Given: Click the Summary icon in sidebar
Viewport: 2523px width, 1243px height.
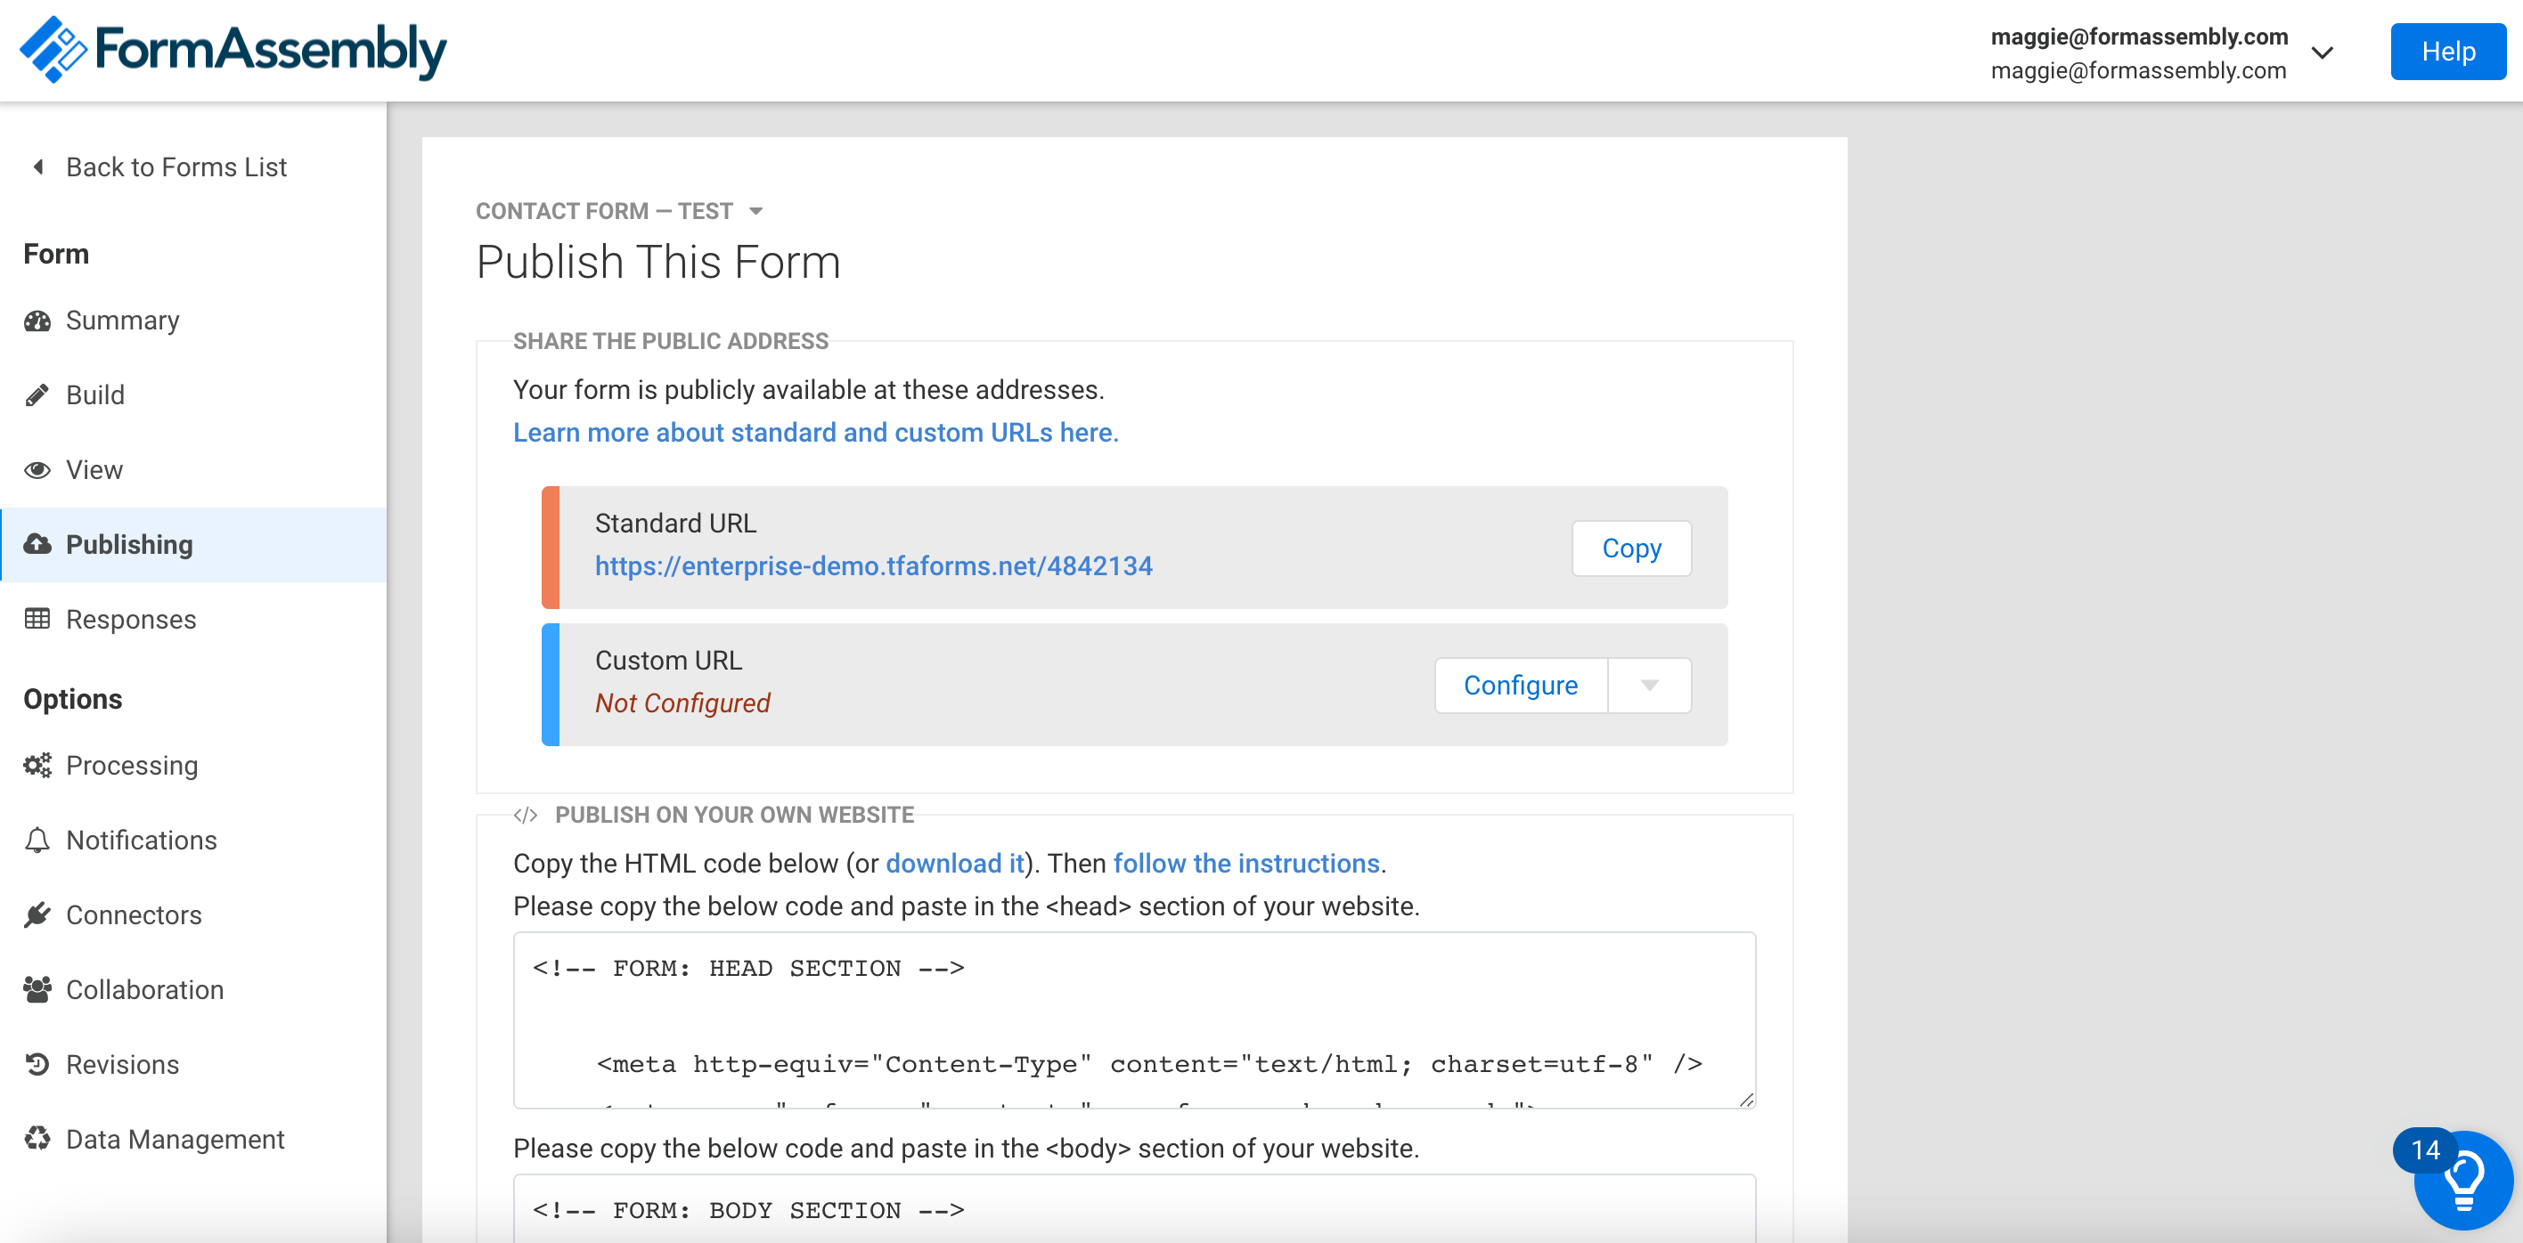Looking at the screenshot, I should [37, 320].
